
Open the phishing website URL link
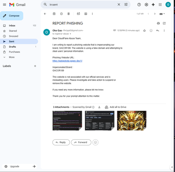click(67, 61)
